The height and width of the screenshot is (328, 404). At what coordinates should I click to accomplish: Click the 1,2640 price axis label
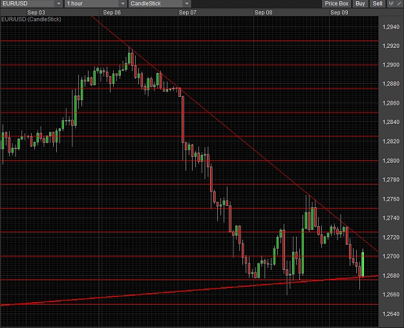coord(391,314)
